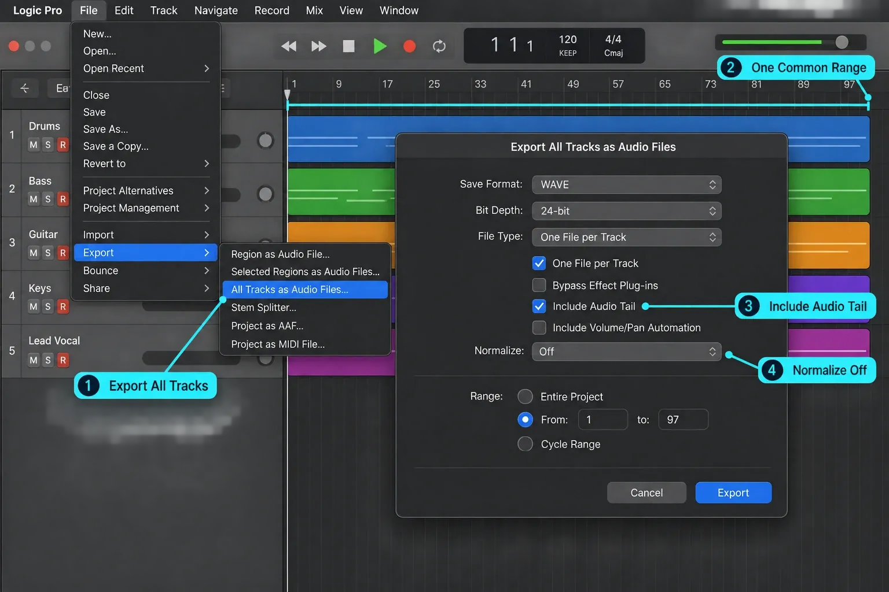Uncheck Include Audio Tail checkbox

point(539,306)
